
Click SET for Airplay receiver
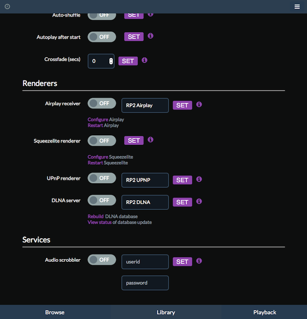pos(182,105)
